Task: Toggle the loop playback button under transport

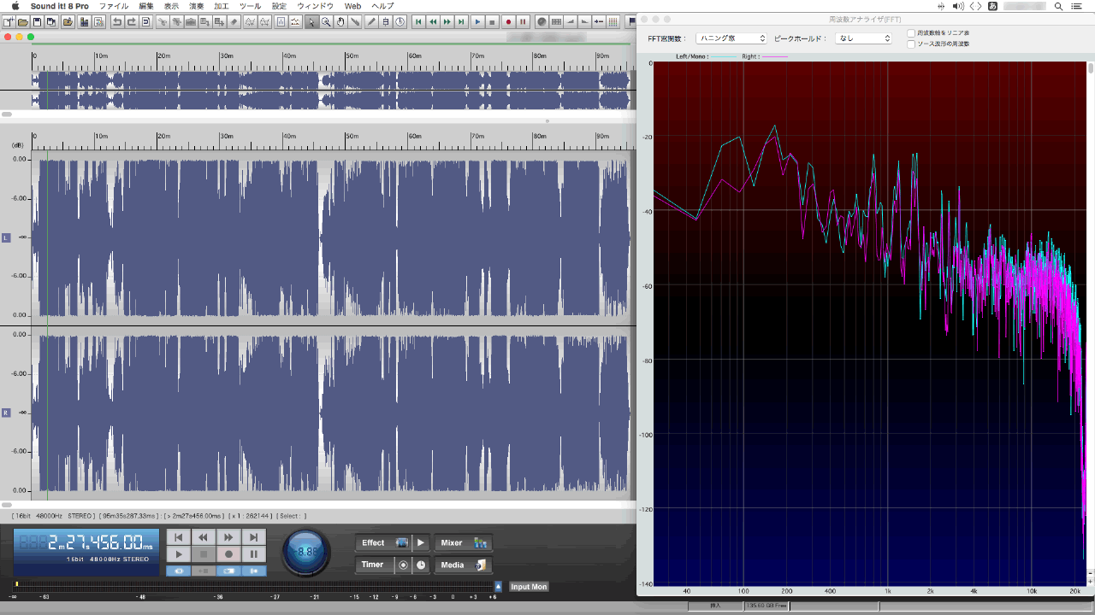Action: click(x=179, y=571)
